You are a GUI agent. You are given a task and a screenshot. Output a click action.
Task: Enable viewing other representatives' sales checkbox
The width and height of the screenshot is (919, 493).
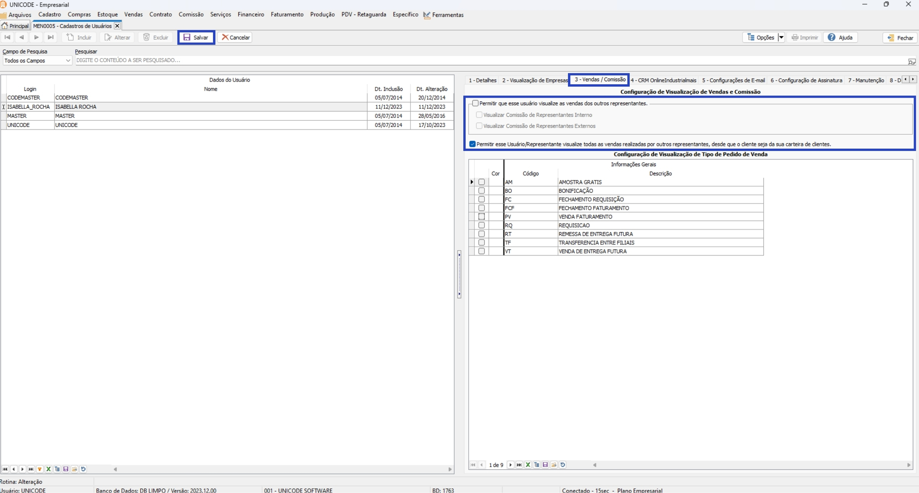tap(475, 103)
